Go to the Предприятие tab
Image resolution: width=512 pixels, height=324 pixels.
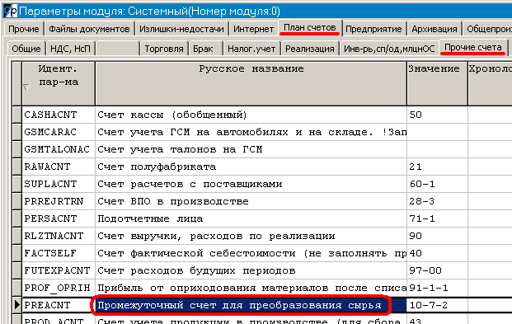point(373,29)
